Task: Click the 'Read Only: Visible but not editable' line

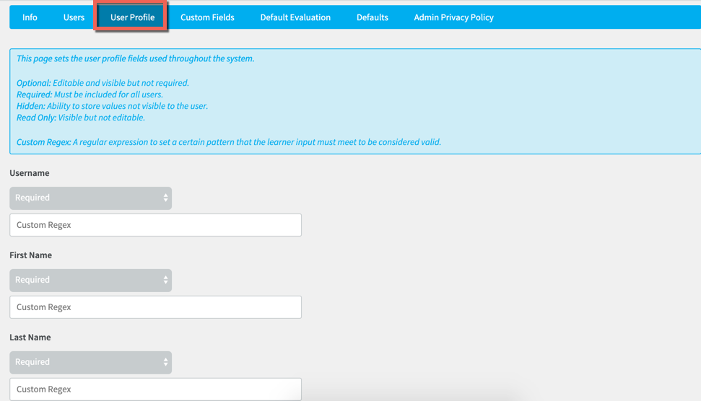Action: (81, 118)
